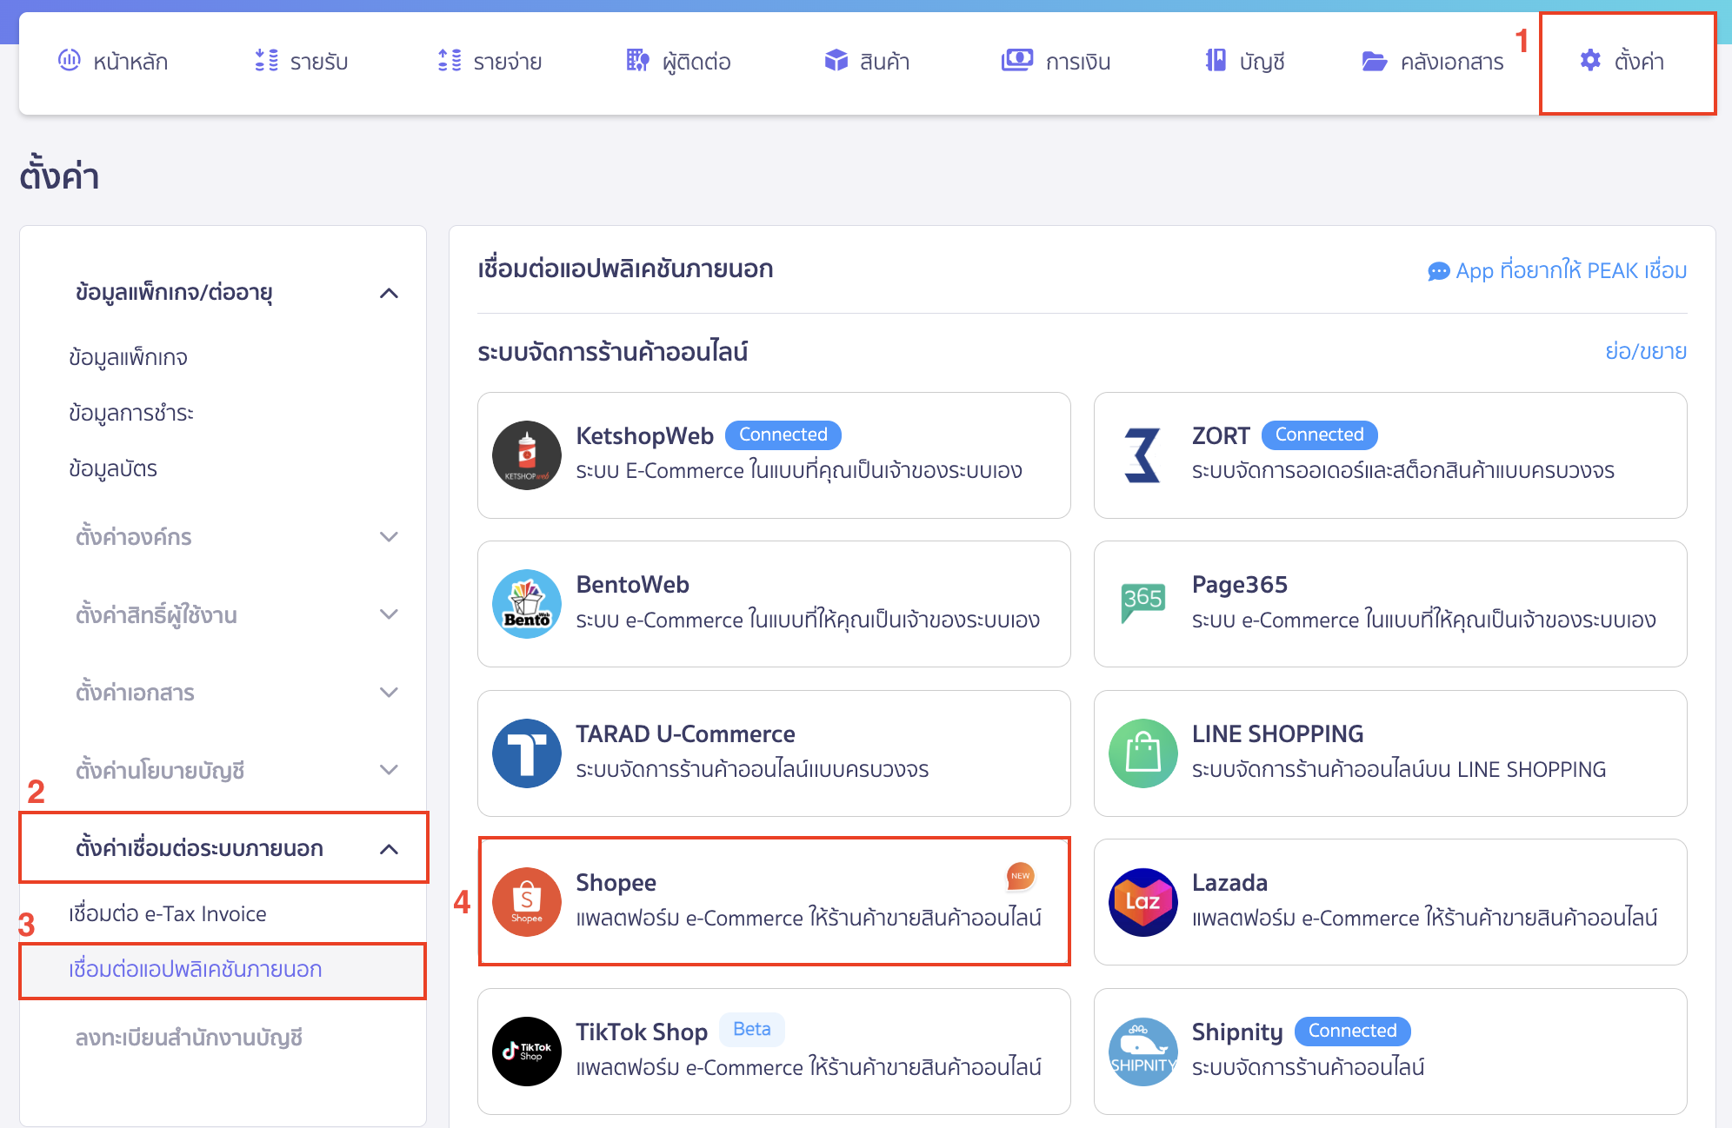This screenshot has width=1732, height=1128.
Task: Open the ตั้งค่า gear menu
Action: click(1622, 62)
